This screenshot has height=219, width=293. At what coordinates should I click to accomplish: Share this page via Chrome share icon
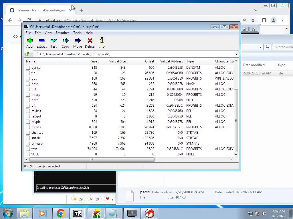click(244, 20)
